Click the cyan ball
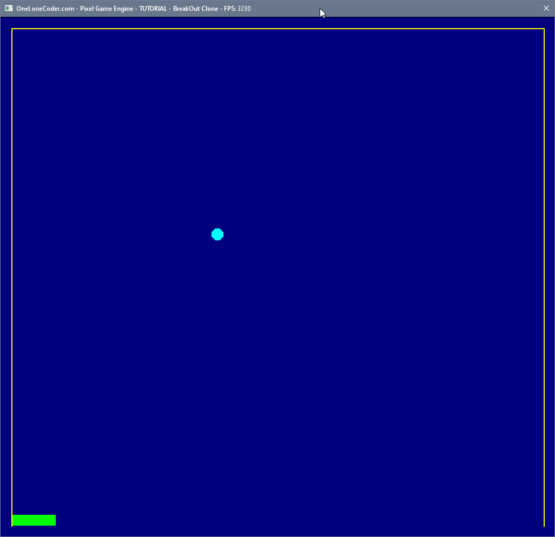Viewport: 555px width, 537px height. pyautogui.click(x=217, y=234)
